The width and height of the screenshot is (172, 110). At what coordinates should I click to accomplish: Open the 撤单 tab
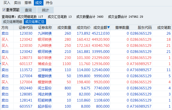click(28, 3)
